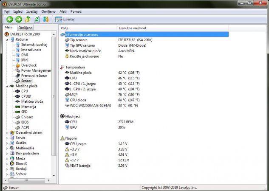Click the Overclock flame icon

(18, 65)
